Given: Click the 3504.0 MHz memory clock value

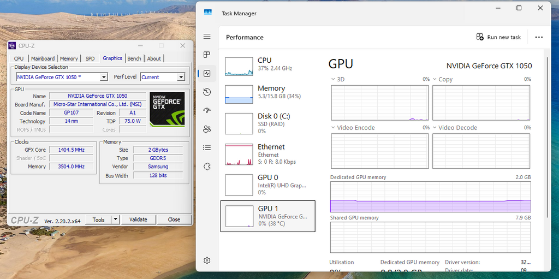Looking at the screenshot, I should click(x=72, y=167).
